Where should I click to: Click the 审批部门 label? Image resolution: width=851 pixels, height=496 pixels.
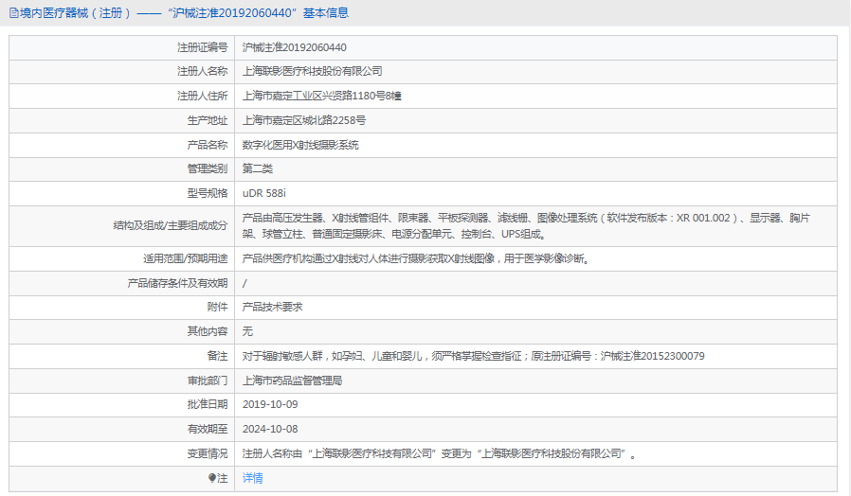click(x=208, y=381)
